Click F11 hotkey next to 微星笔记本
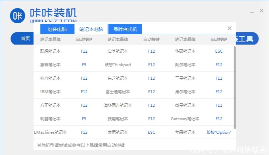 219,105
